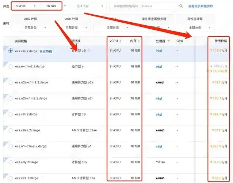
Task: Select the ecs.u2a-c1m2.2xlarge radio button
Action: [x=11, y=82]
